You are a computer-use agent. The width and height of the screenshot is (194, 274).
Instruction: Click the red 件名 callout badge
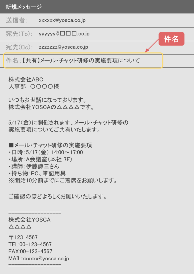[171, 39]
